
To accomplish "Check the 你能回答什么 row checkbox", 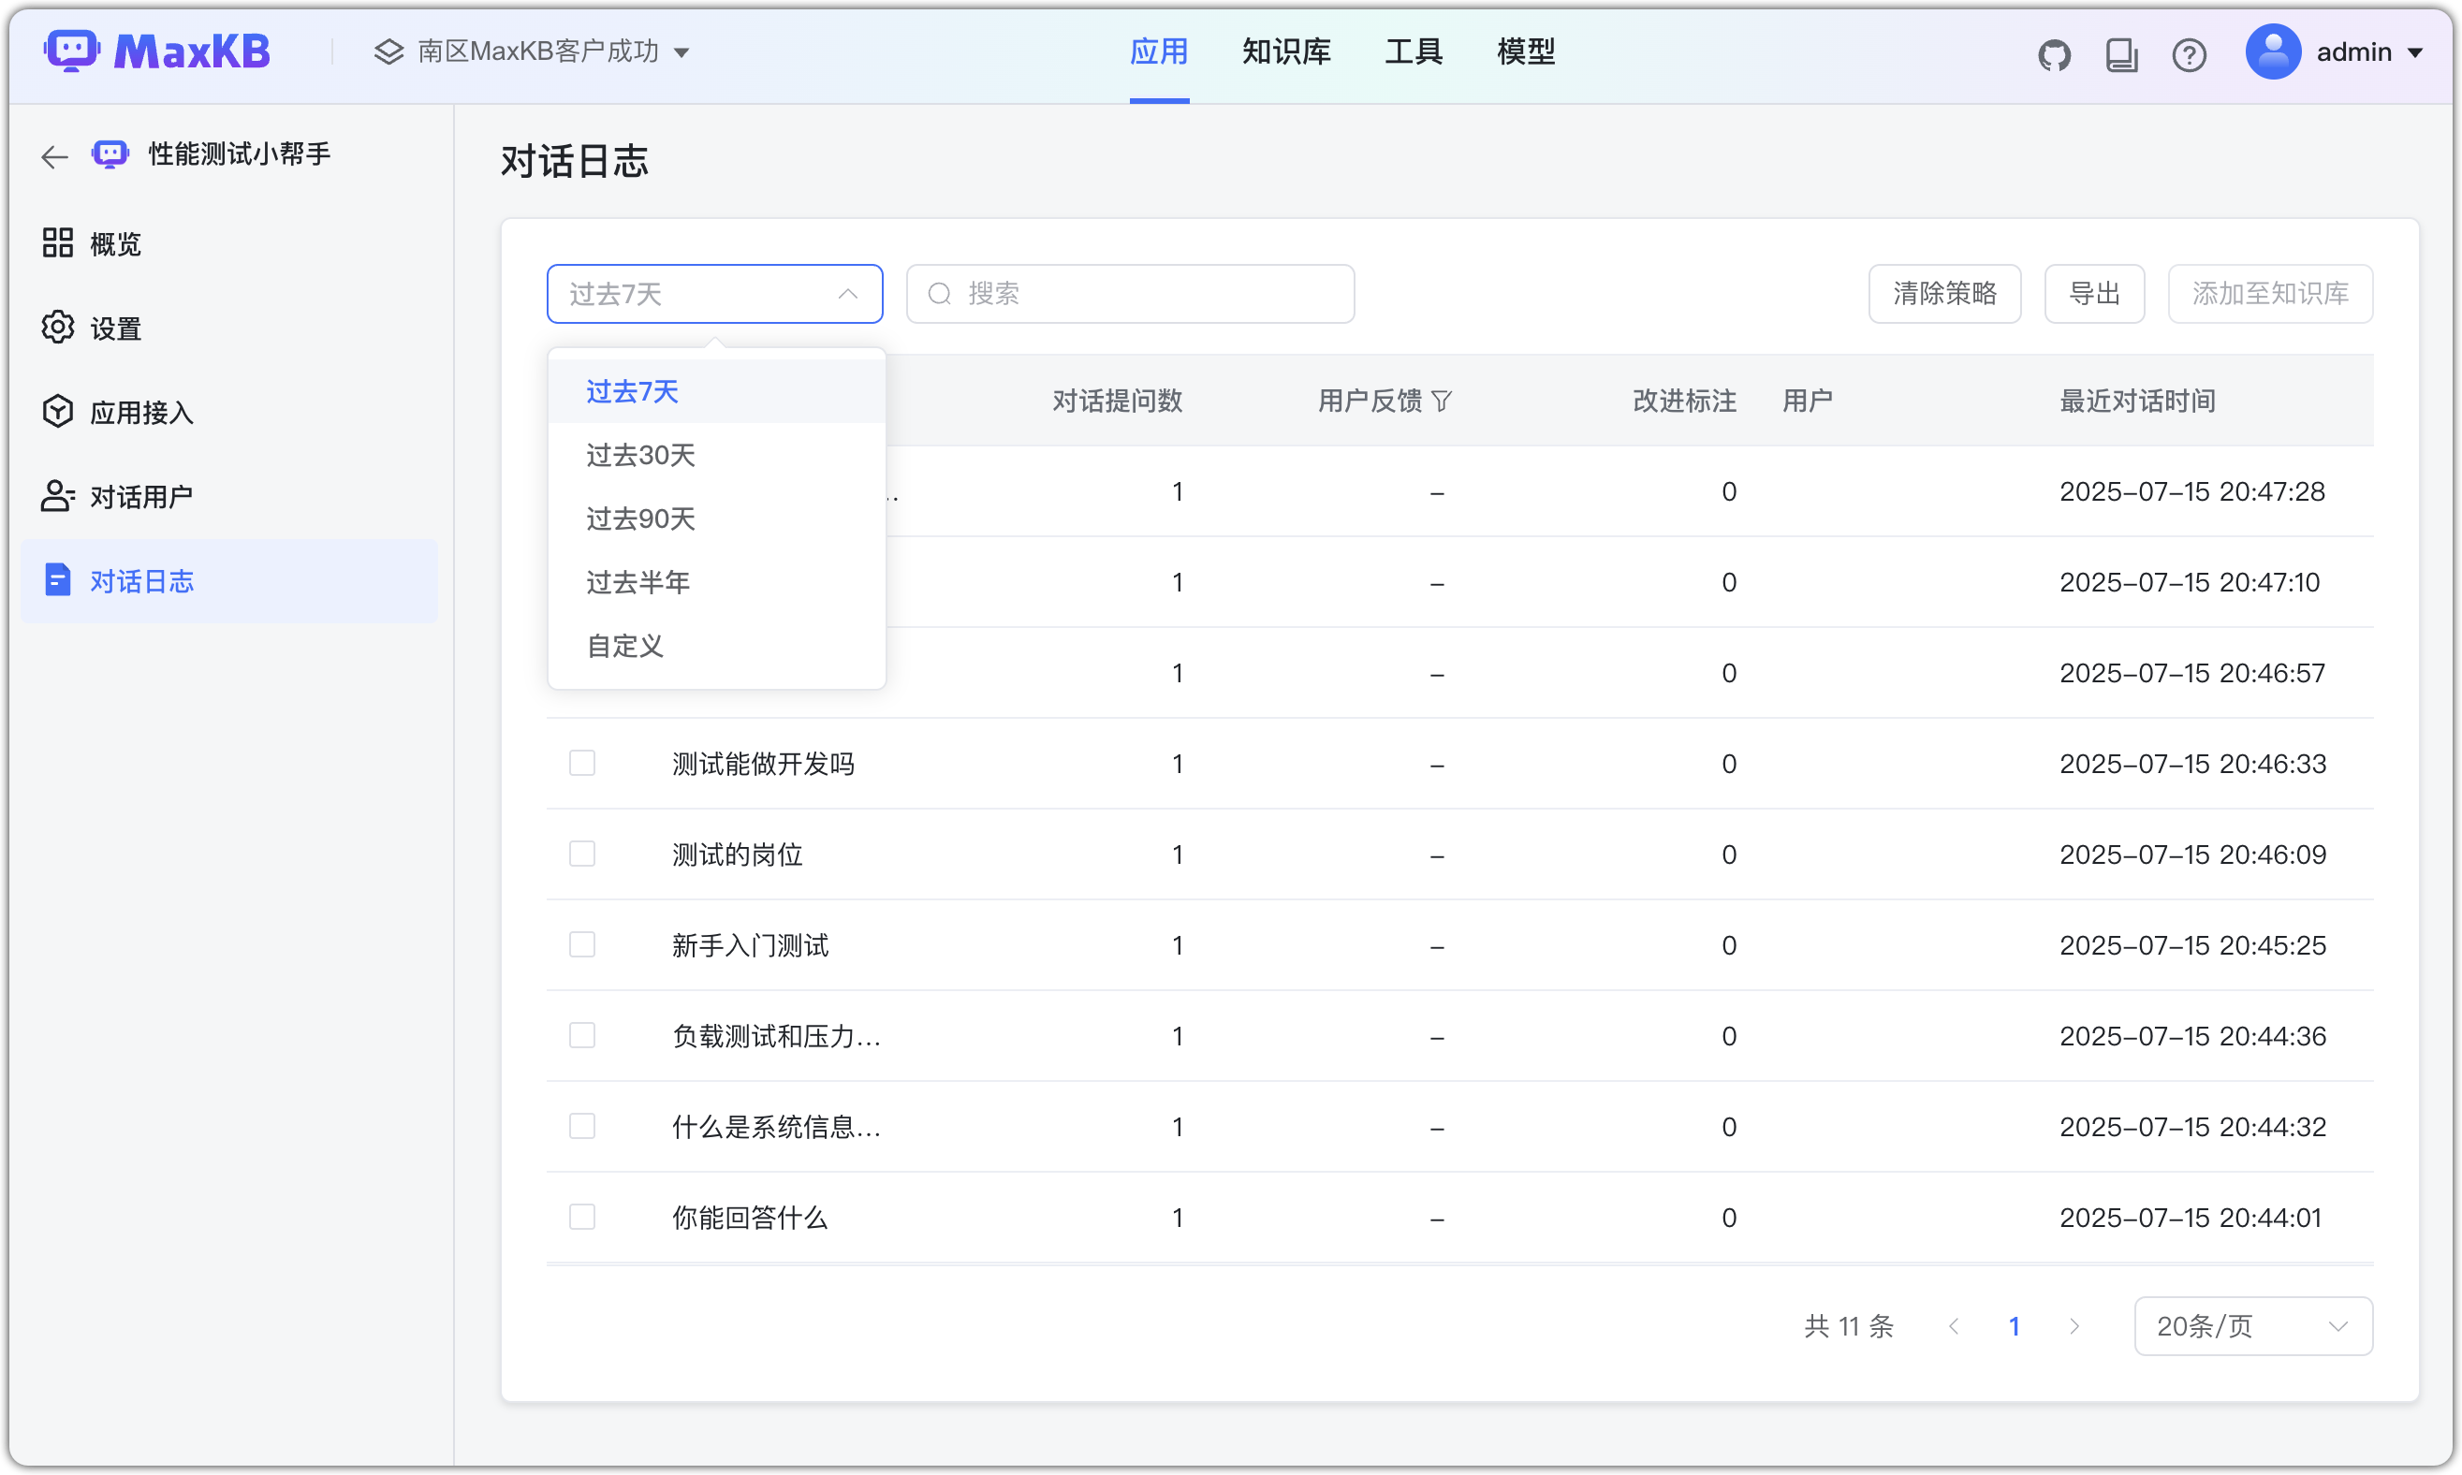I will pyautogui.click(x=581, y=1218).
